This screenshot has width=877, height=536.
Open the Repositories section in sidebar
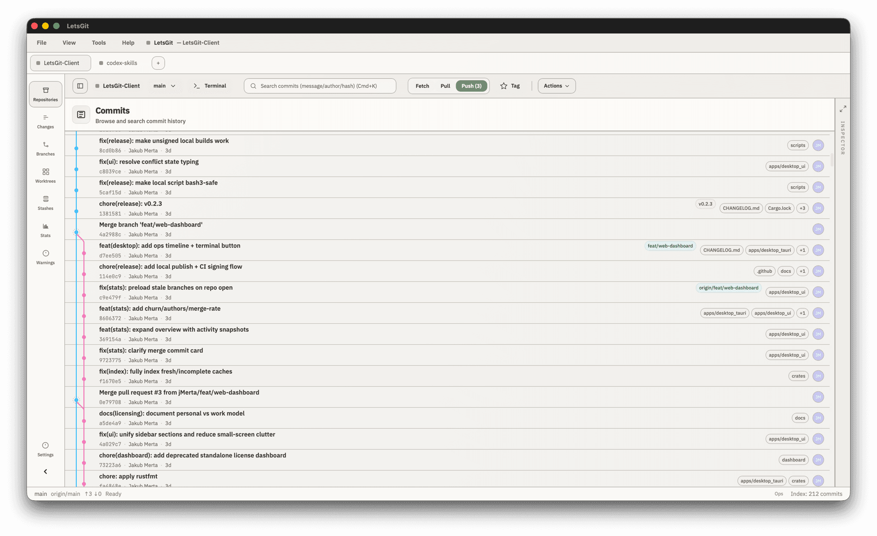tap(45, 94)
